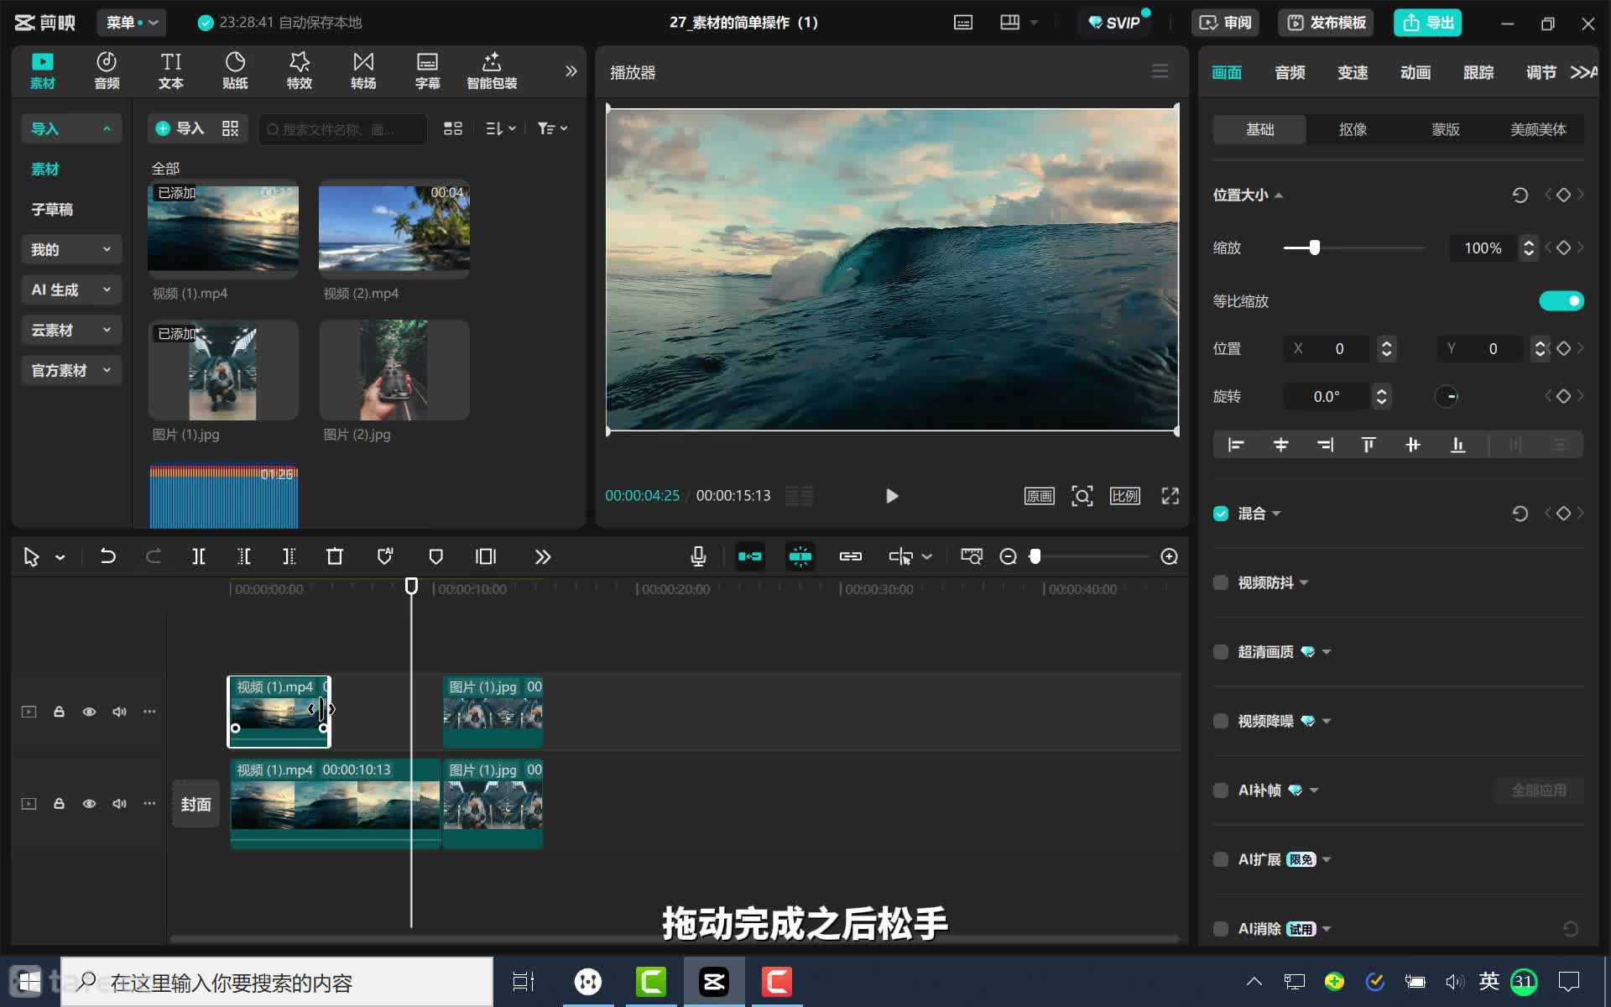Click the green 导入 import button
Screen dimensions: 1611x1007
coord(180,128)
